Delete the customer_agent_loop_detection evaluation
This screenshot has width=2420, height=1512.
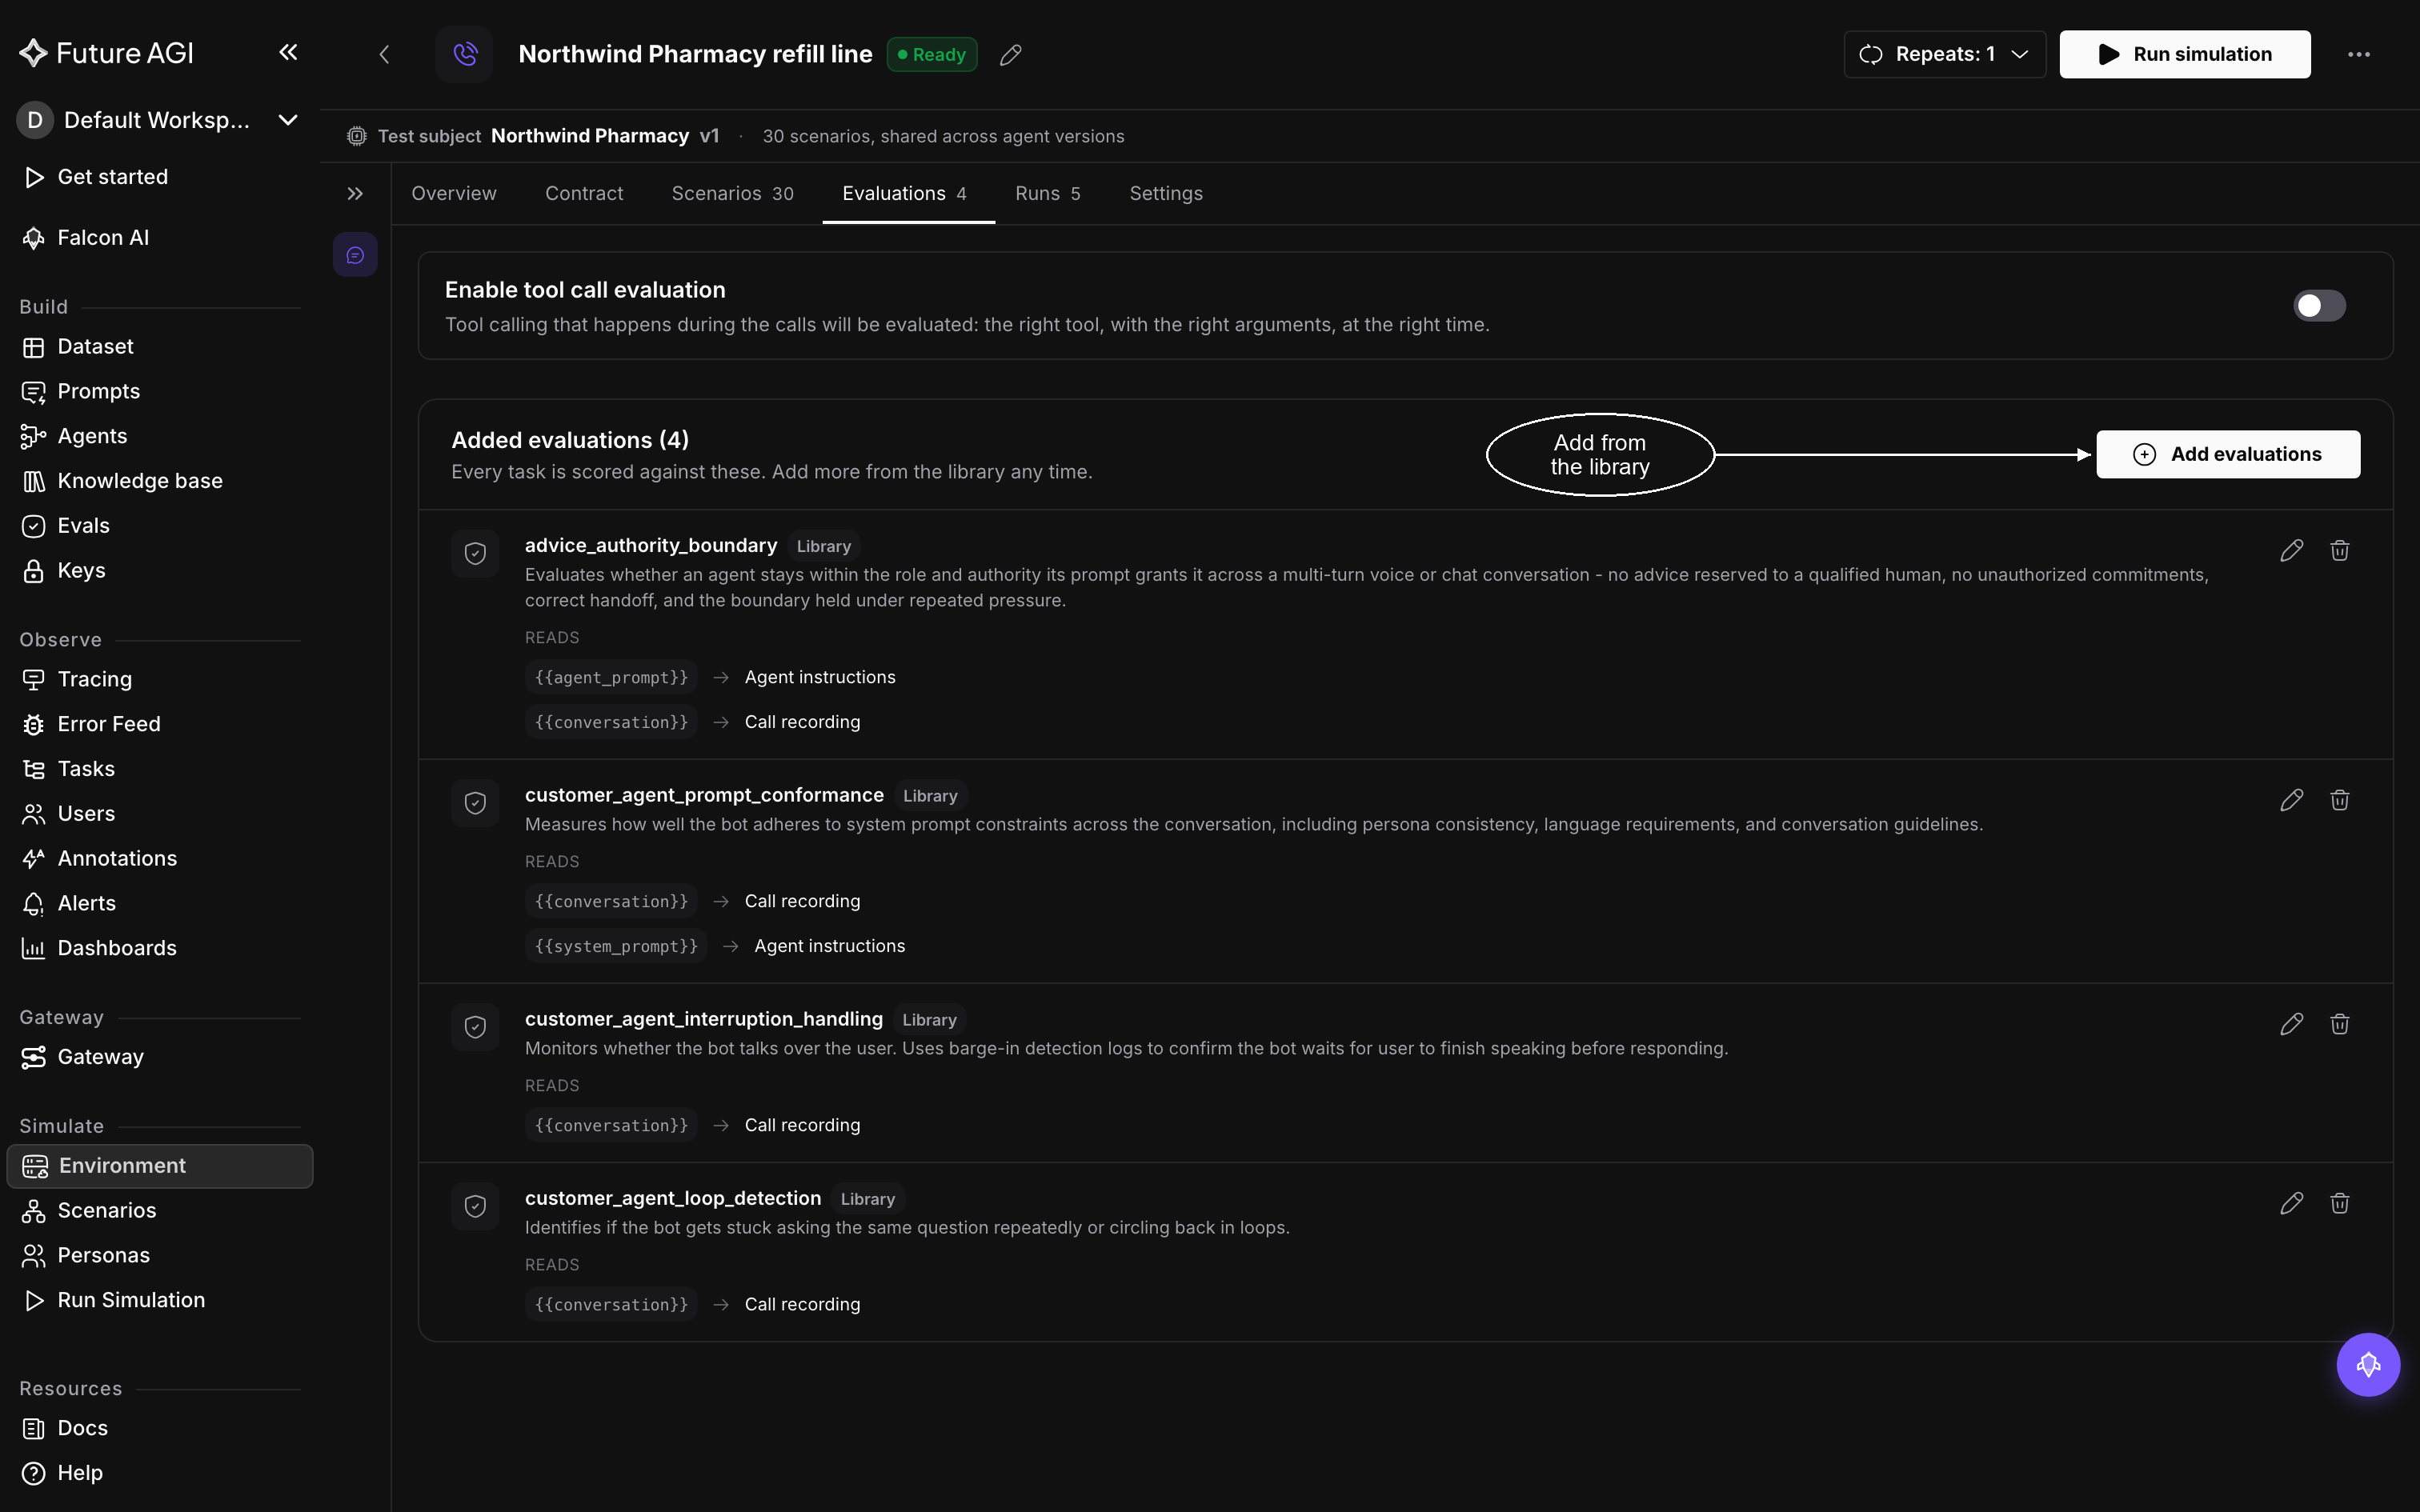[2339, 1203]
